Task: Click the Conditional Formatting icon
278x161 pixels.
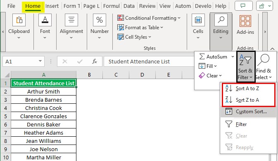Action: (x=121, y=18)
